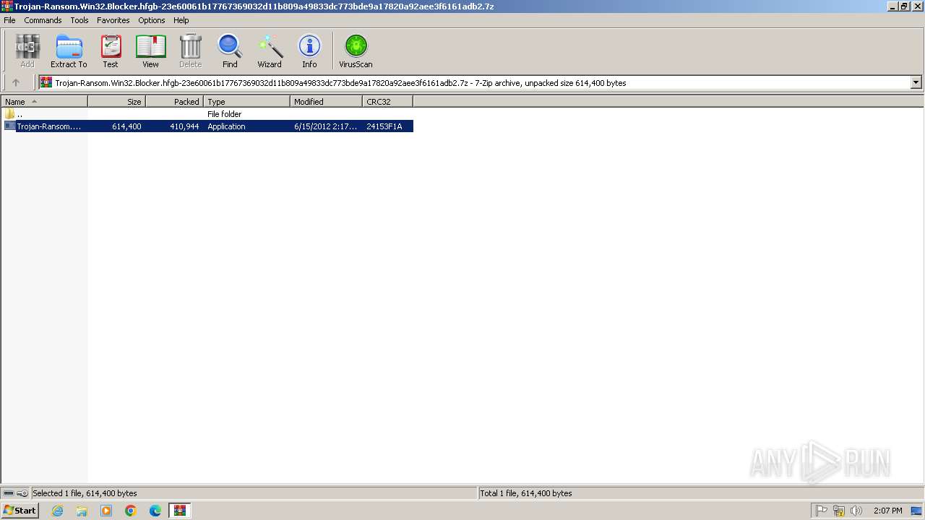925x520 pixels.
Task: Click the Test archive toolbar icon
Action: click(x=111, y=51)
